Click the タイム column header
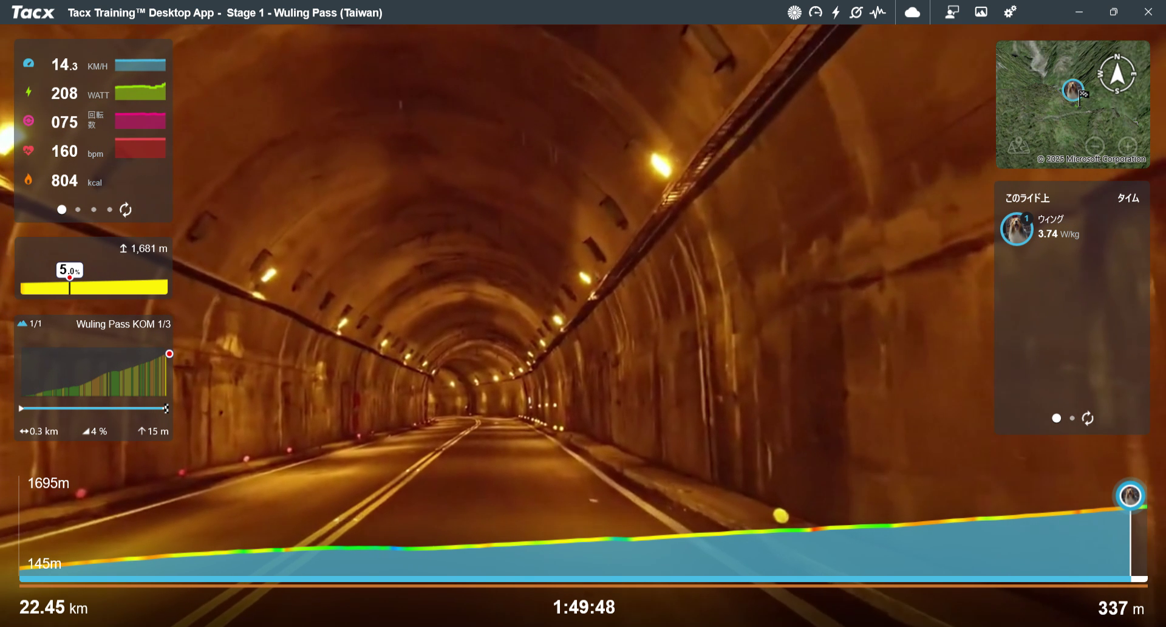The height and width of the screenshot is (627, 1166). click(x=1128, y=198)
